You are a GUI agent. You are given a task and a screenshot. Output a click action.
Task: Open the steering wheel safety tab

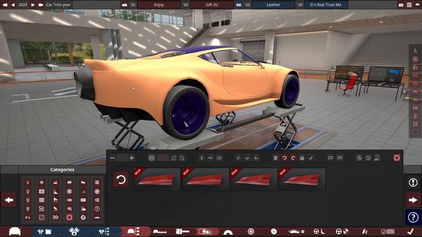coord(342,231)
